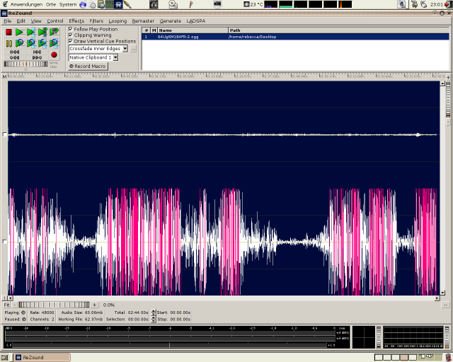453x362 pixels.
Task: Click plus zoom in button
Action: point(94,305)
